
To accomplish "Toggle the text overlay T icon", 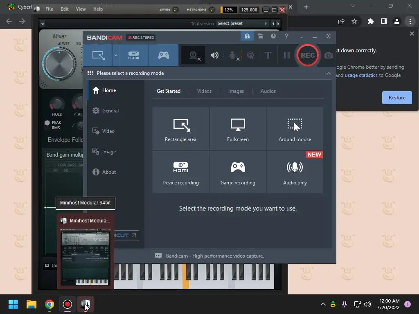I will point(268,55).
